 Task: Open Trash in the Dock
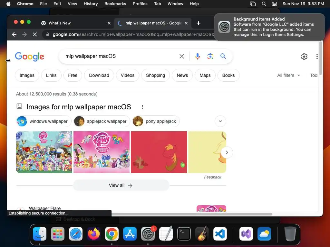click(x=290, y=234)
